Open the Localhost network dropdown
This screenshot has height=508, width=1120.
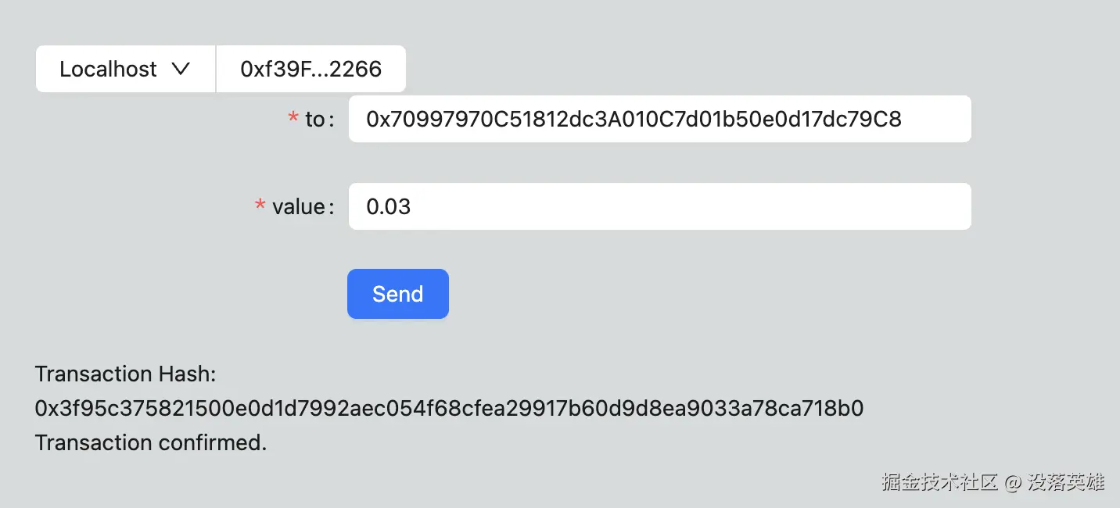click(x=125, y=69)
